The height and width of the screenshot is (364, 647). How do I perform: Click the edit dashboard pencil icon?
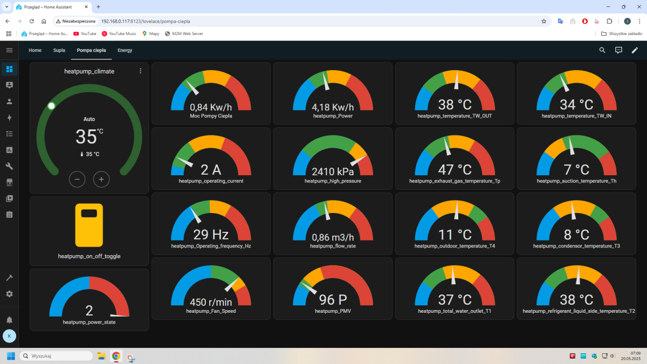(x=635, y=50)
